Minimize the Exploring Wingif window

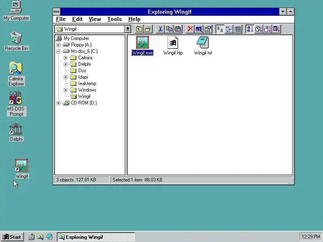pos(283,12)
